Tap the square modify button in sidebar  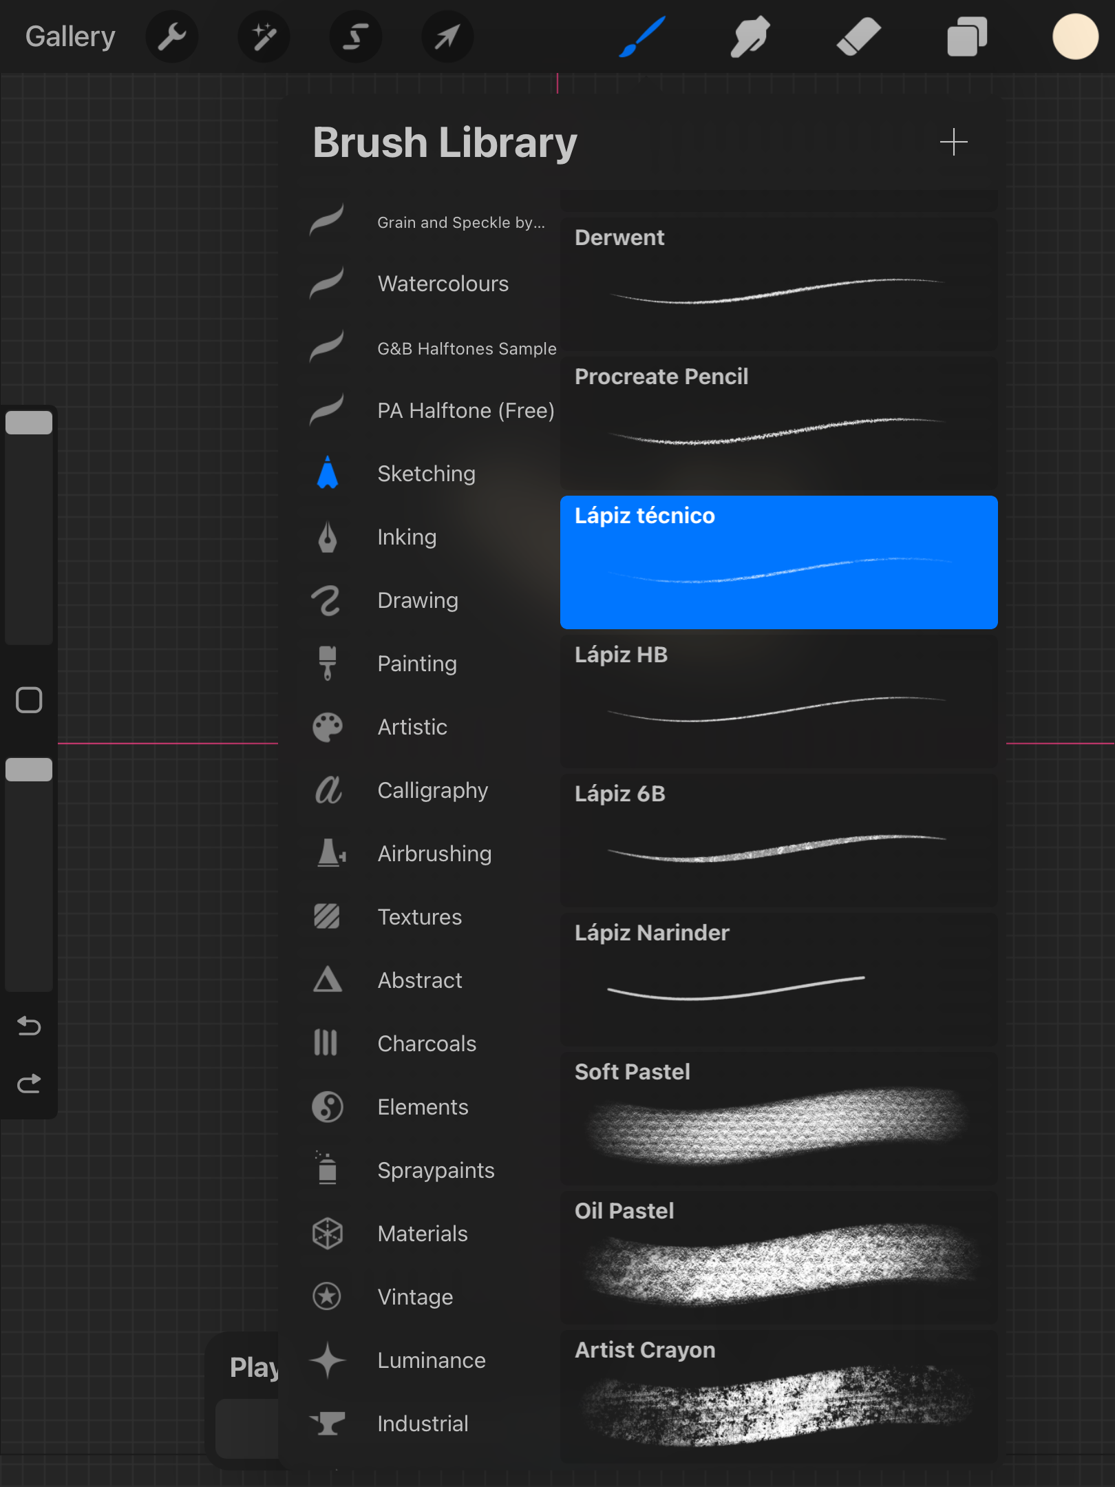coord(29,700)
